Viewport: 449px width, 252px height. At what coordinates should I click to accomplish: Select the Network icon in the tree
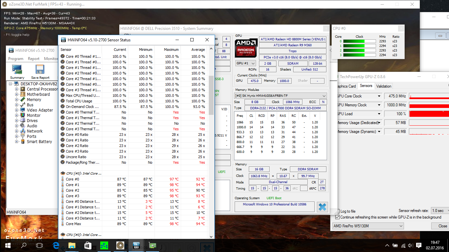[23, 131]
